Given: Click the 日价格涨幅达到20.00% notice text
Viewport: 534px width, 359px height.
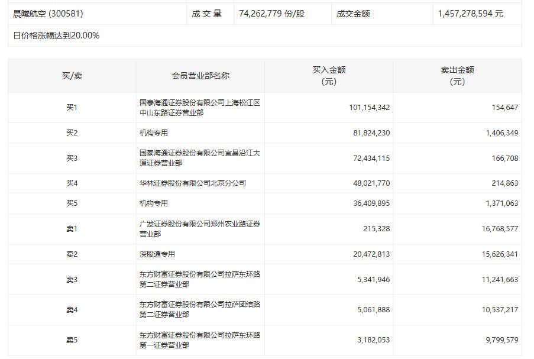Looking at the screenshot, I should coord(56,35).
